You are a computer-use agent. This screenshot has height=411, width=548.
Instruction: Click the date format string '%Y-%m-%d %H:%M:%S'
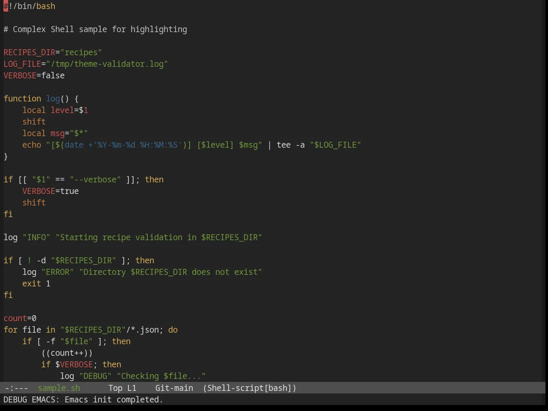[137, 145]
